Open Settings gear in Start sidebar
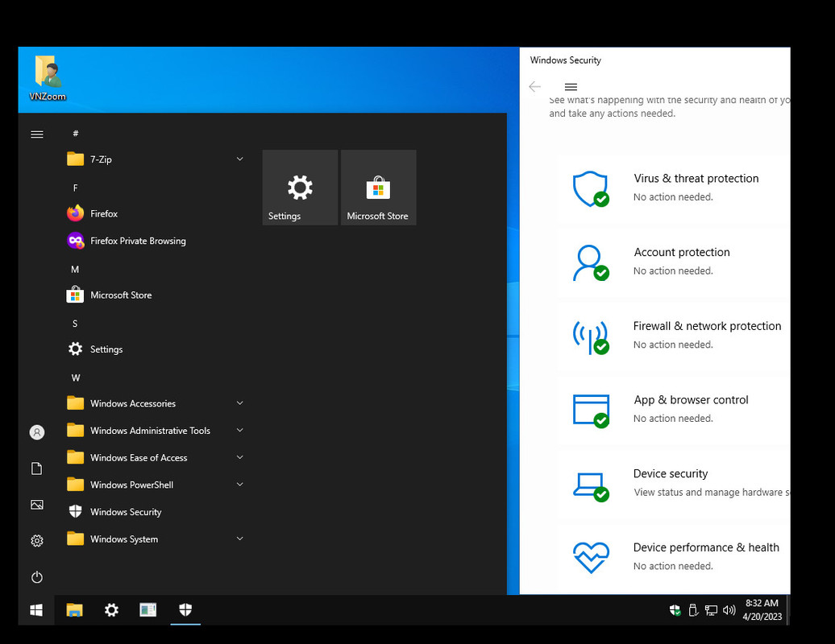Screen dimensions: 835x644 [x=37, y=541]
